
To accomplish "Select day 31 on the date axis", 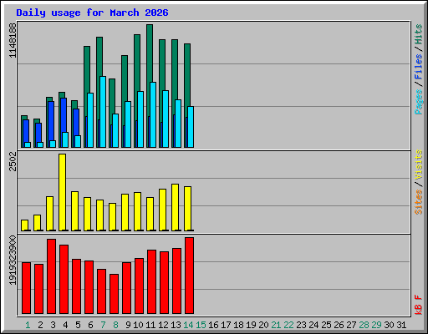I will click(x=401, y=325).
